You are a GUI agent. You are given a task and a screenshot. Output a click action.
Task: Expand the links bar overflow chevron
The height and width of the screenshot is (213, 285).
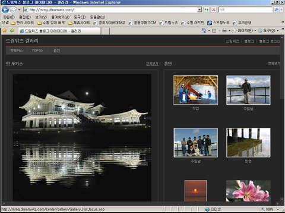(x=283, y=22)
